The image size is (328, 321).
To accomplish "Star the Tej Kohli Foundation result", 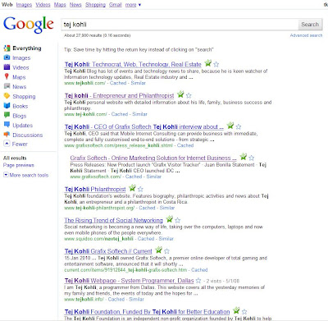I will 244,312.
